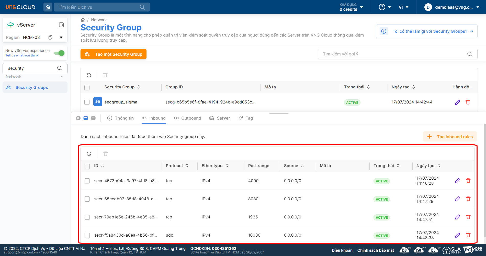486x256 pixels.
Task: Refresh the Inbound rules table
Action: click(89, 154)
